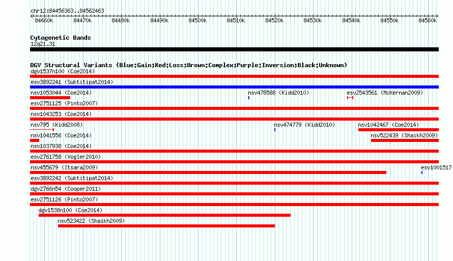453x261 pixels.
Task: Click the nsv1053044 (Coe2014) label
Action: tap(61, 93)
